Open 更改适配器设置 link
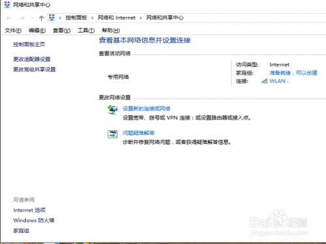This screenshot has height=244, width=326. [32, 59]
